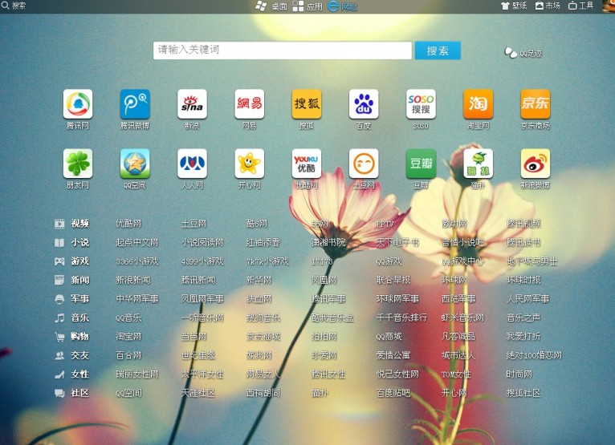Open the SOSO 搜搜 icon
Viewport: 615px width, 445px height.
[421, 104]
